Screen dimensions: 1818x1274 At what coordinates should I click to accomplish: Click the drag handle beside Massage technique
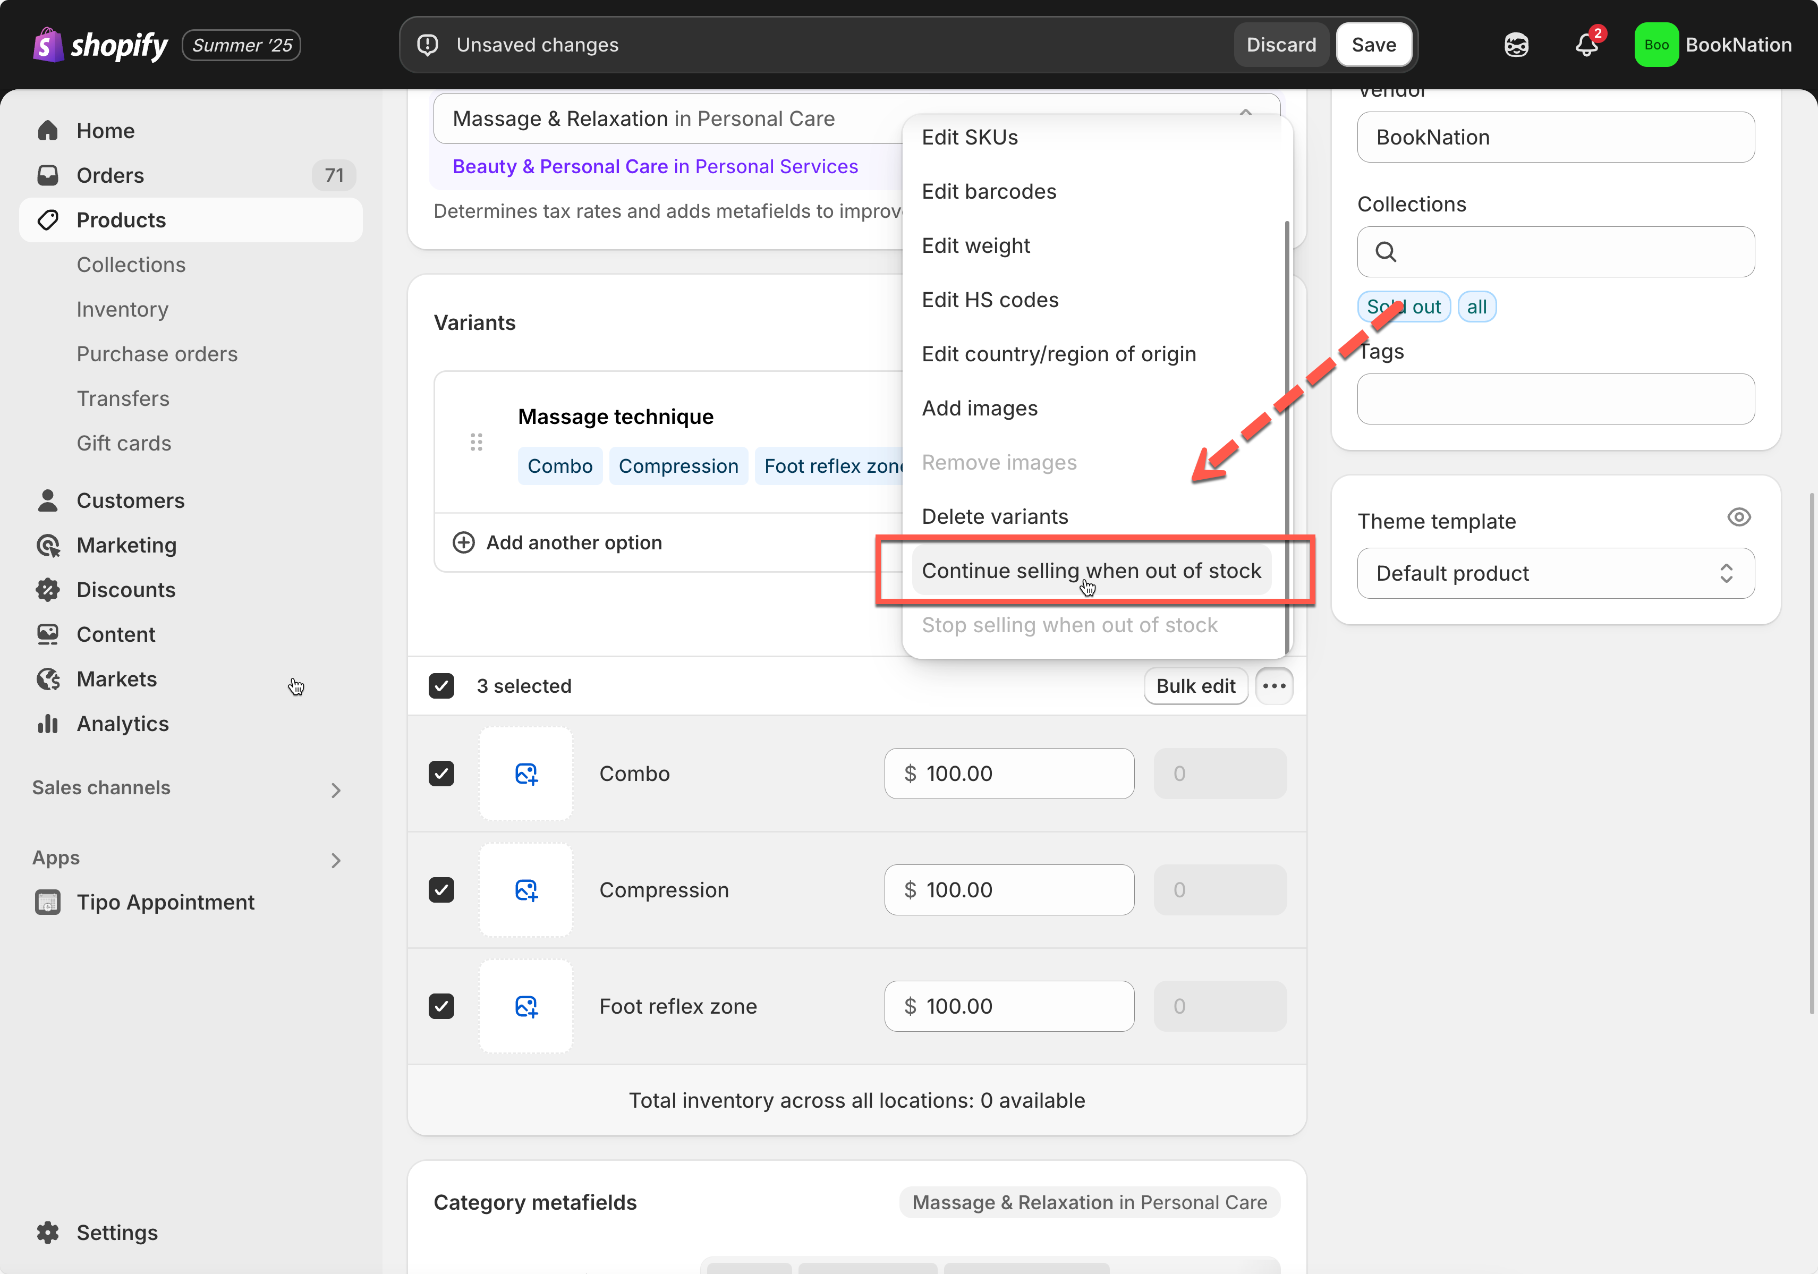[476, 442]
